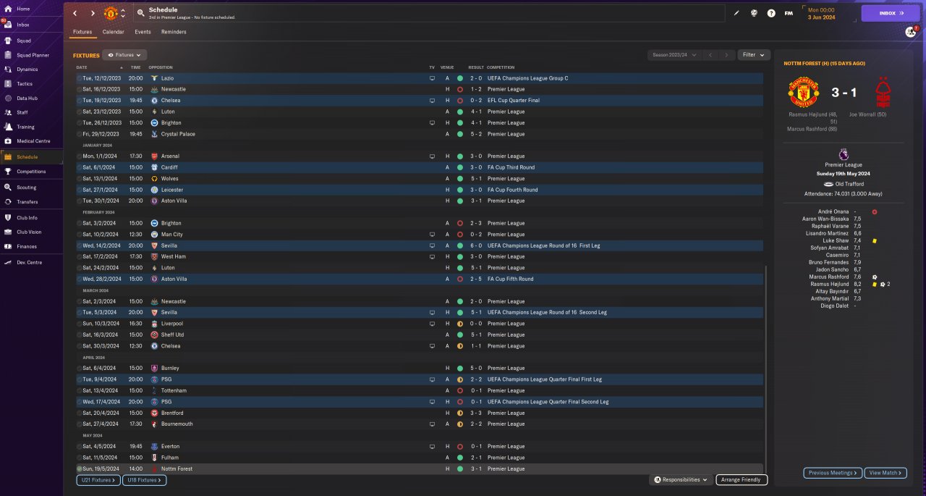Switch to the Events tab

tap(143, 32)
